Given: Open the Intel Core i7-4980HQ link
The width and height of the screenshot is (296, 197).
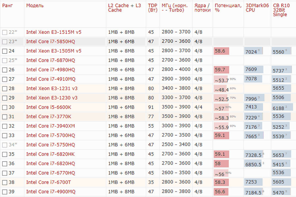Looking at the screenshot, I should 51,70.
